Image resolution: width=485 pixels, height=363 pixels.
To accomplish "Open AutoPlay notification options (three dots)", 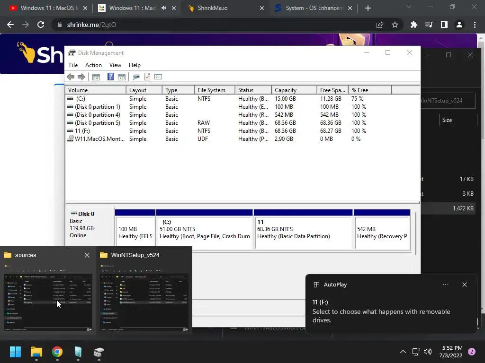I will (446, 285).
